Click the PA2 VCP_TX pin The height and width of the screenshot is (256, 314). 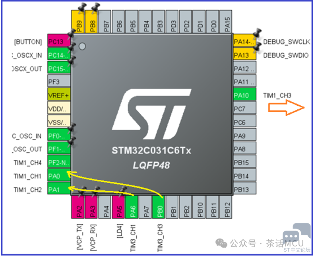(78, 207)
